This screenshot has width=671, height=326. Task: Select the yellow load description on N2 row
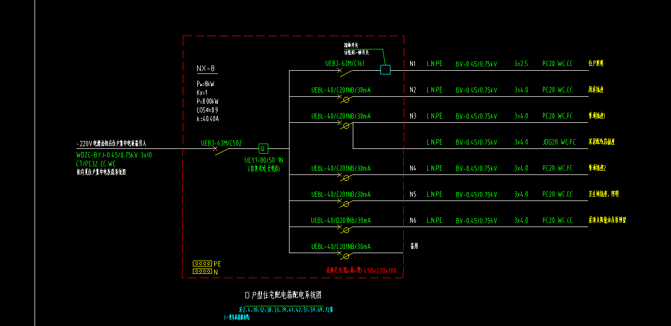pos(596,89)
